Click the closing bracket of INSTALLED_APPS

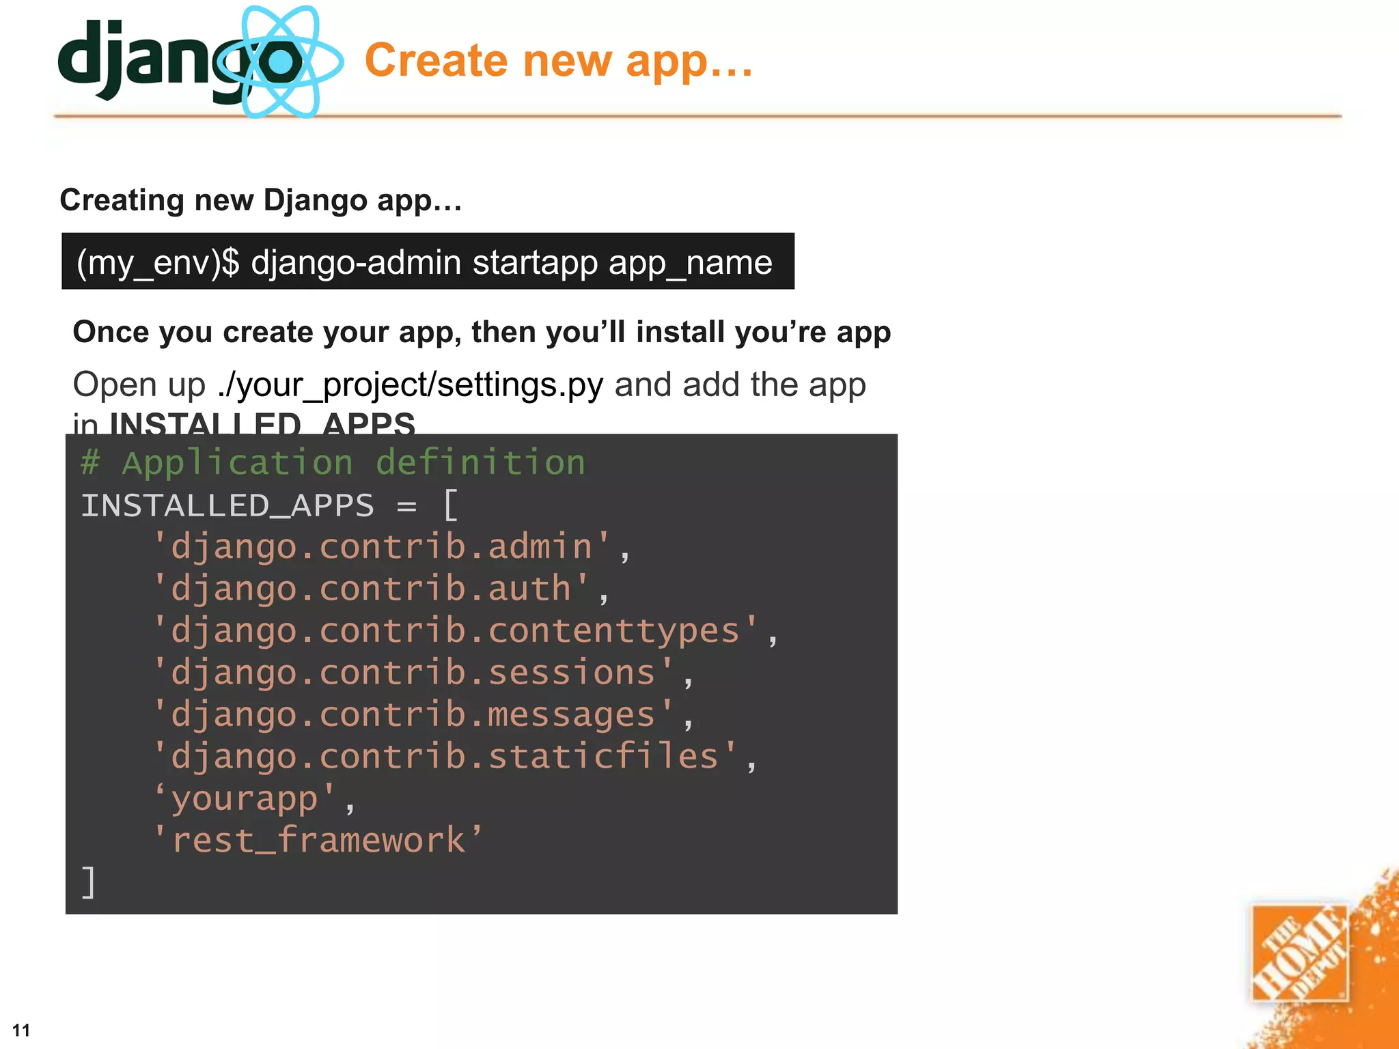pos(88,882)
